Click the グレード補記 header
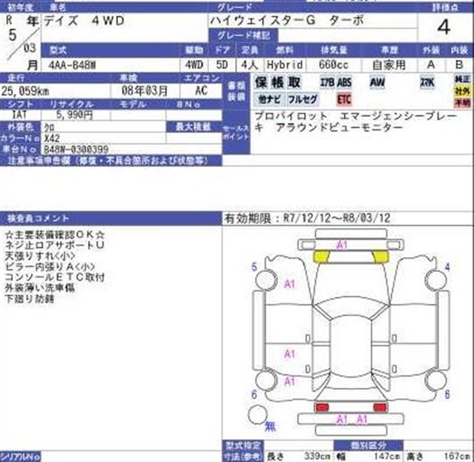Image resolution: width=474 pixels, height=462 pixels. tap(244, 36)
